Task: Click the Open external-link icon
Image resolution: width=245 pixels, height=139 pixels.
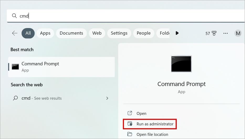Action: click(x=130, y=113)
